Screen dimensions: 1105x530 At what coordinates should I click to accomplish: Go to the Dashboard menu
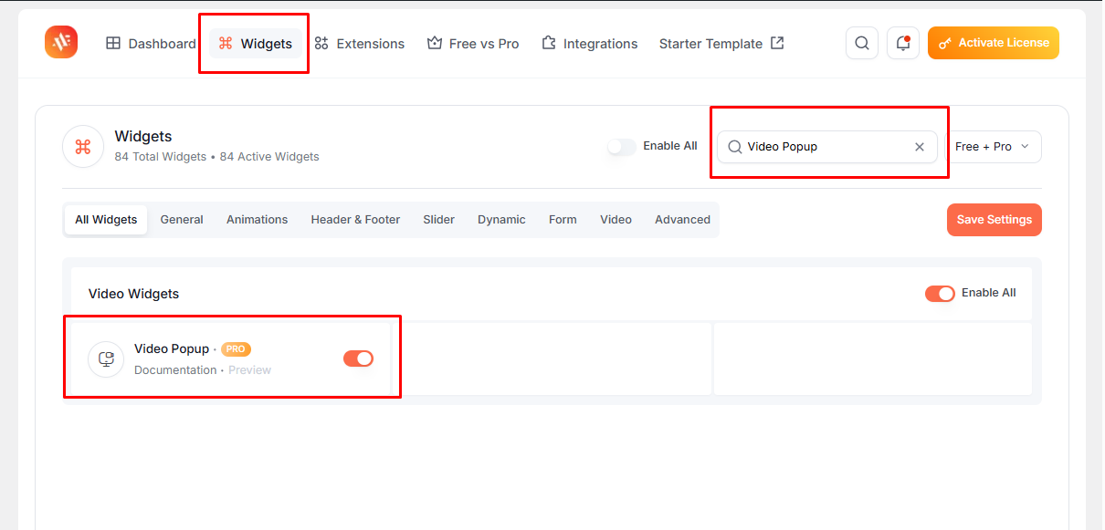click(151, 44)
